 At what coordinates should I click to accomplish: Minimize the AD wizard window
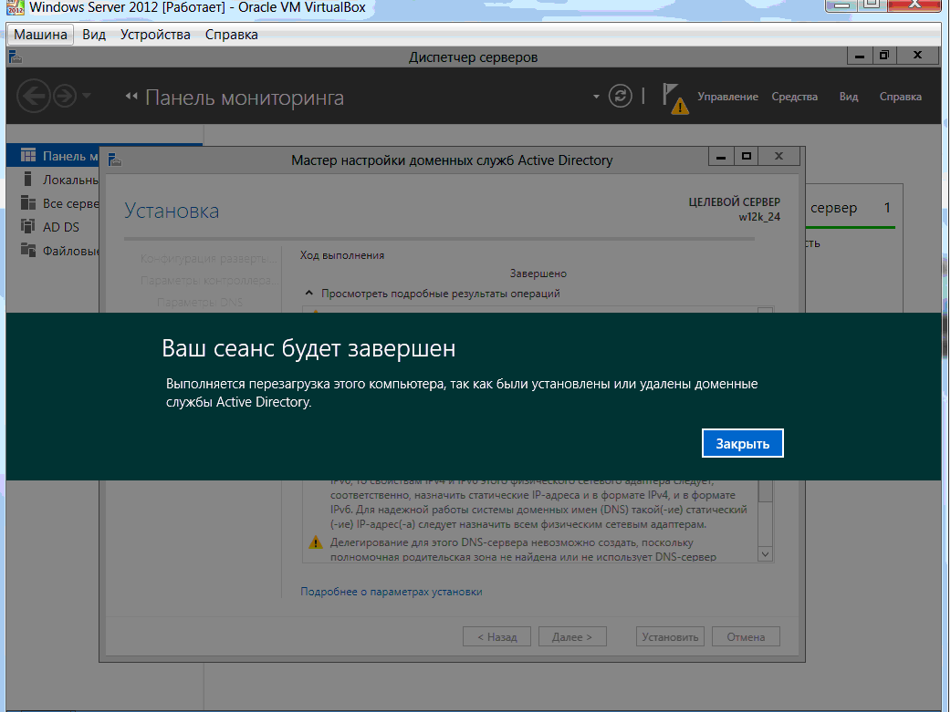(720, 157)
